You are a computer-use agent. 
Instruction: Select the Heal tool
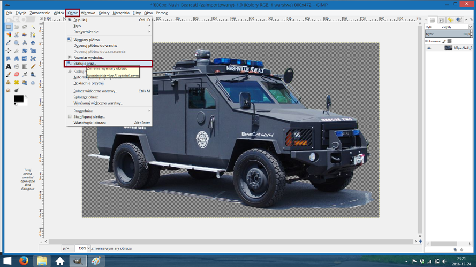(17, 82)
